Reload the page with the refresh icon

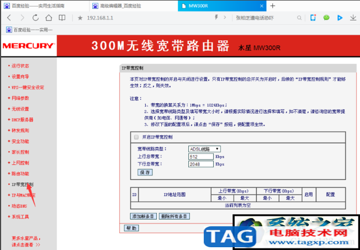click(x=35, y=18)
